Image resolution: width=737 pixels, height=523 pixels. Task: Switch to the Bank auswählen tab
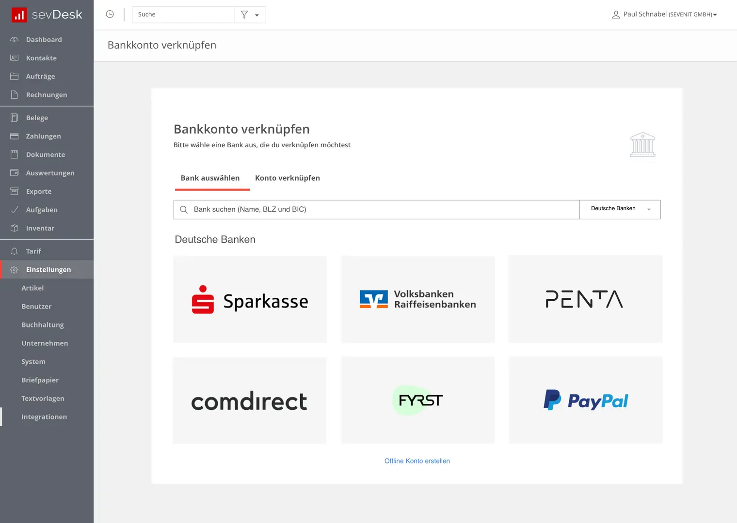[x=210, y=178]
